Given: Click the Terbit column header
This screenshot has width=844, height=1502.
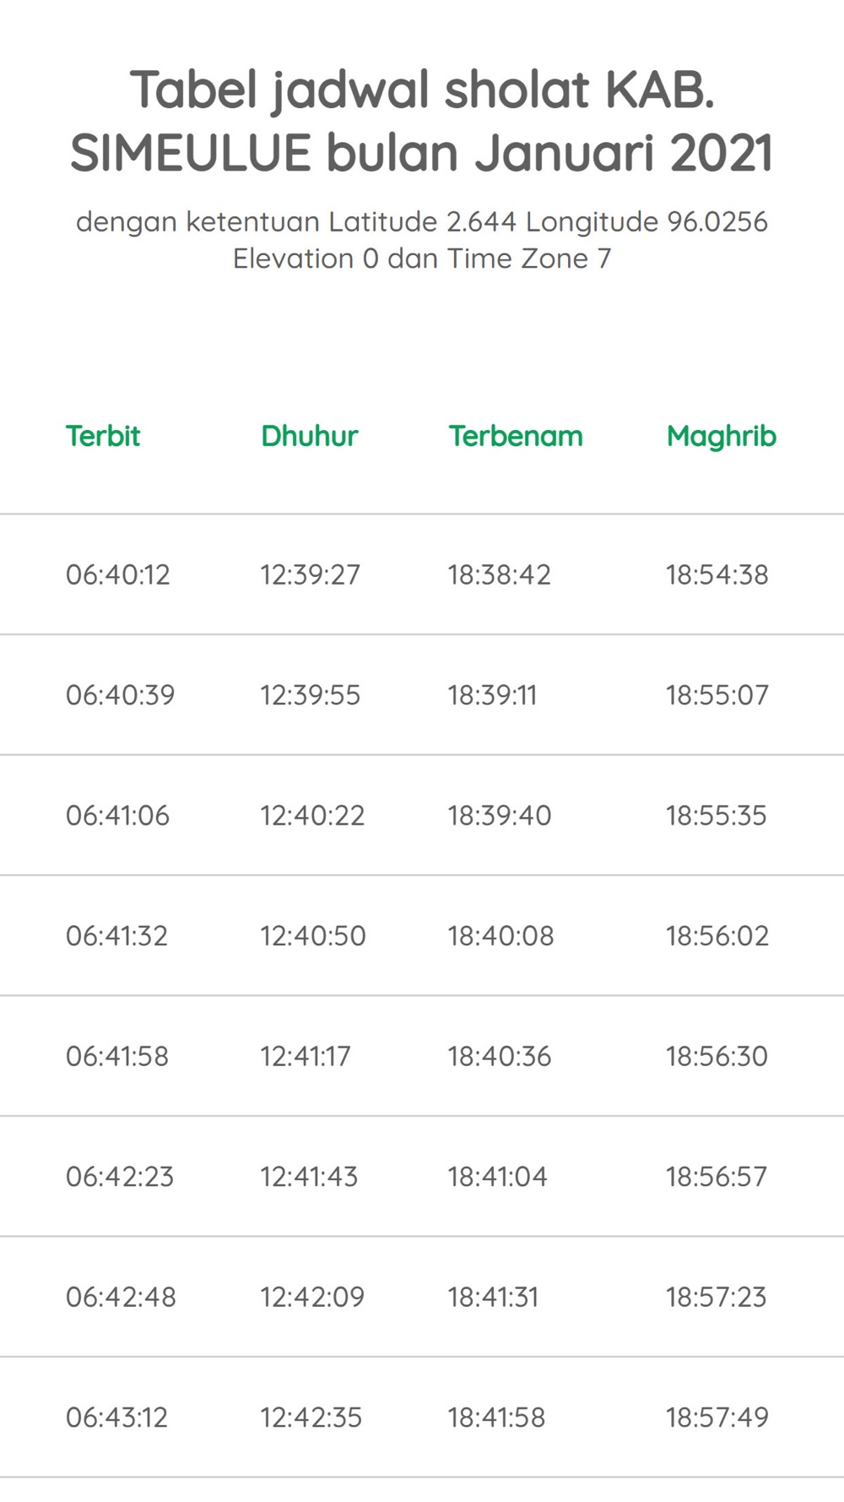Looking at the screenshot, I should pos(103,436).
